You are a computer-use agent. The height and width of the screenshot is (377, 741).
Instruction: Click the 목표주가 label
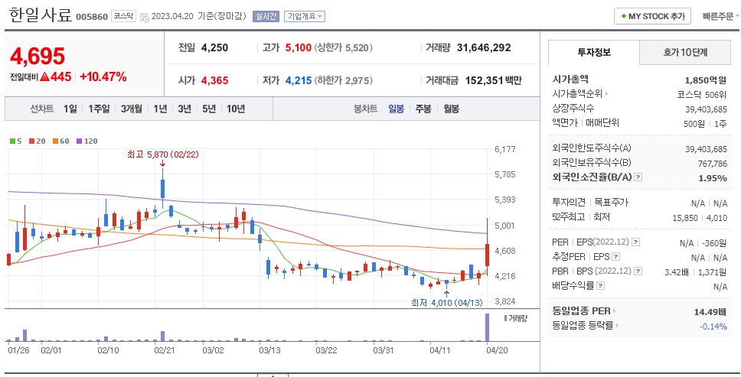[x=611, y=203]
